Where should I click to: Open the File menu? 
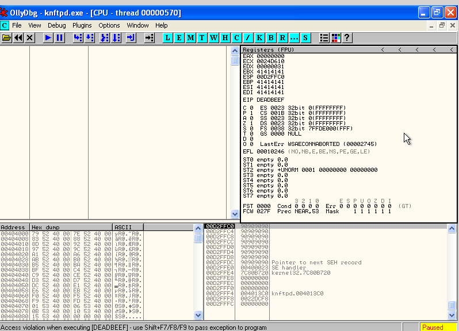[17, 25]
